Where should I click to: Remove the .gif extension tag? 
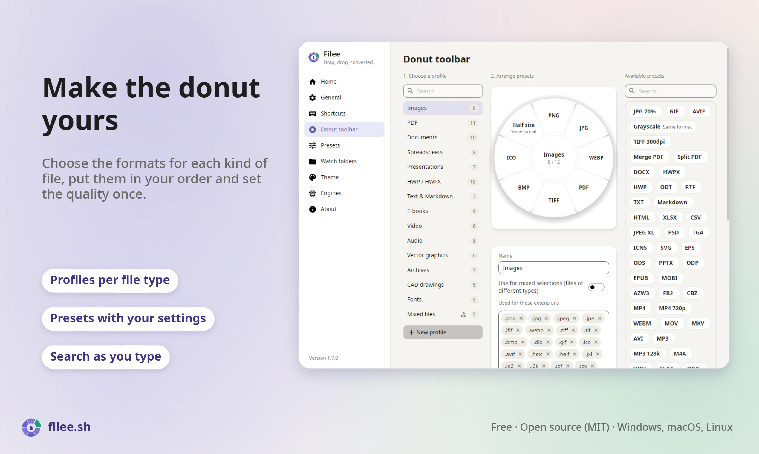pyautogui.click(x=571, y=342)
